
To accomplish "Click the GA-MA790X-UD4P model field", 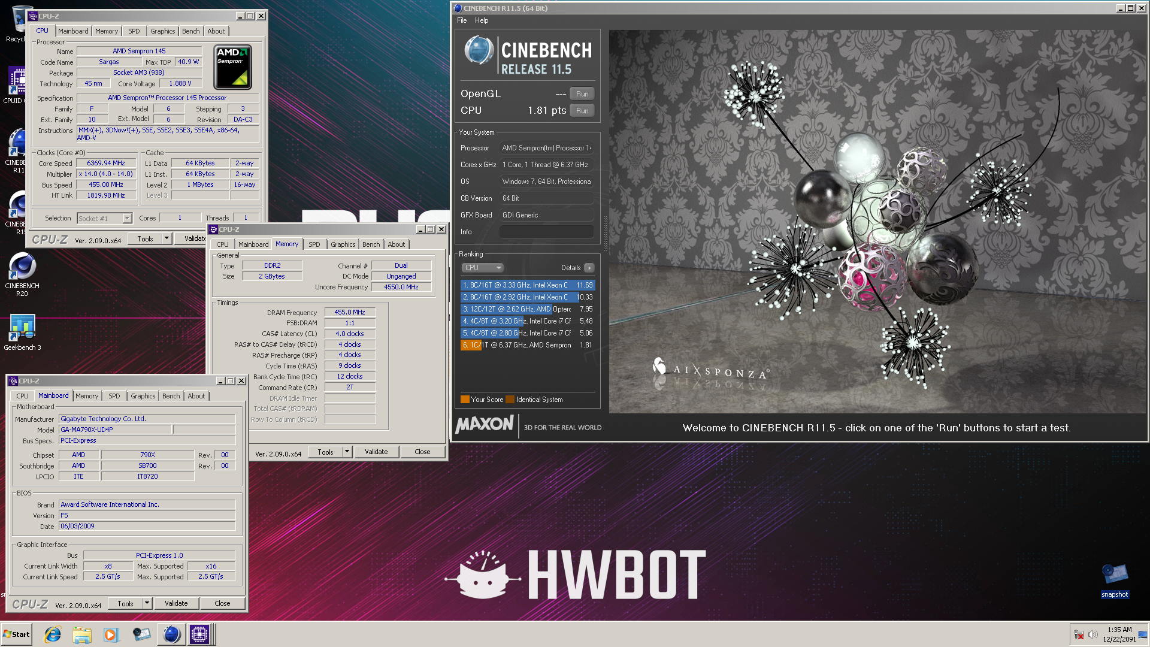I will pos(116,430).
